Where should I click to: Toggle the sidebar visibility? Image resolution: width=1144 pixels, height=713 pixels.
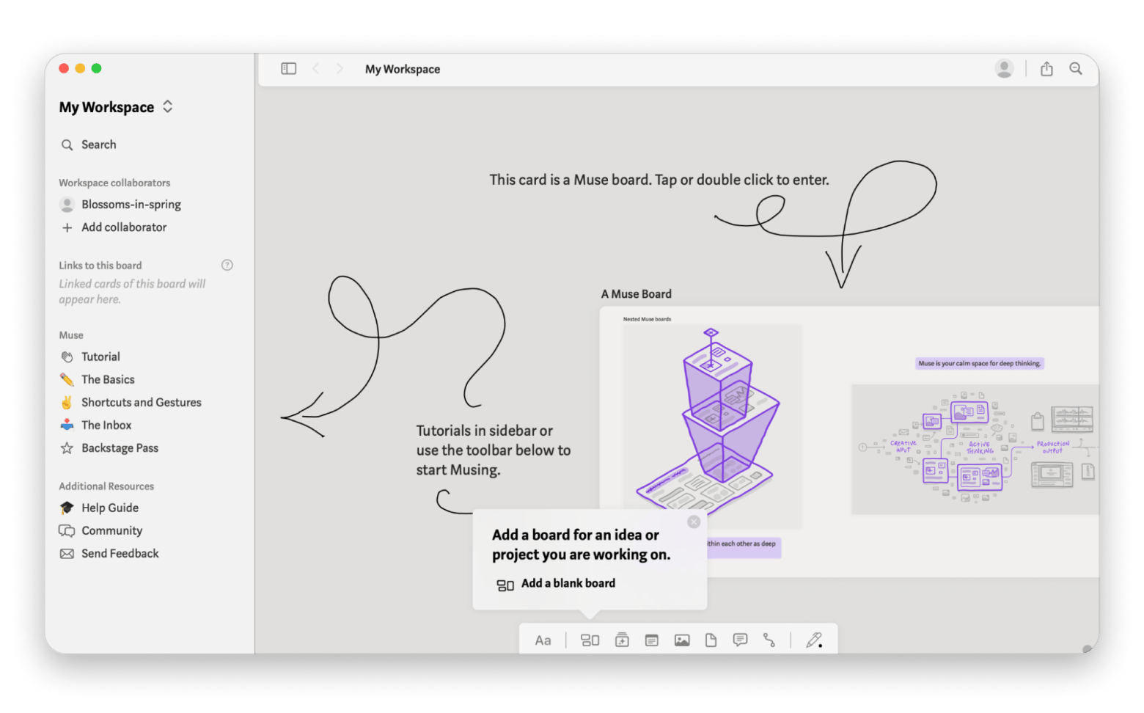(288, 67)
